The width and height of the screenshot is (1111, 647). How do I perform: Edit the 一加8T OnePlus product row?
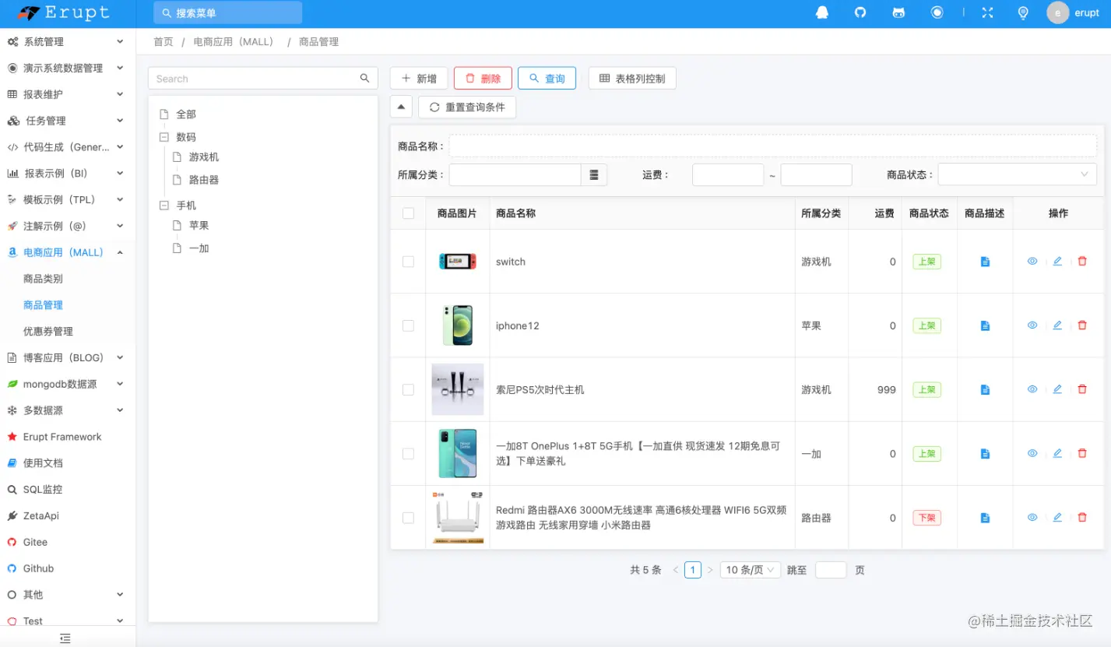point(1057,453)
